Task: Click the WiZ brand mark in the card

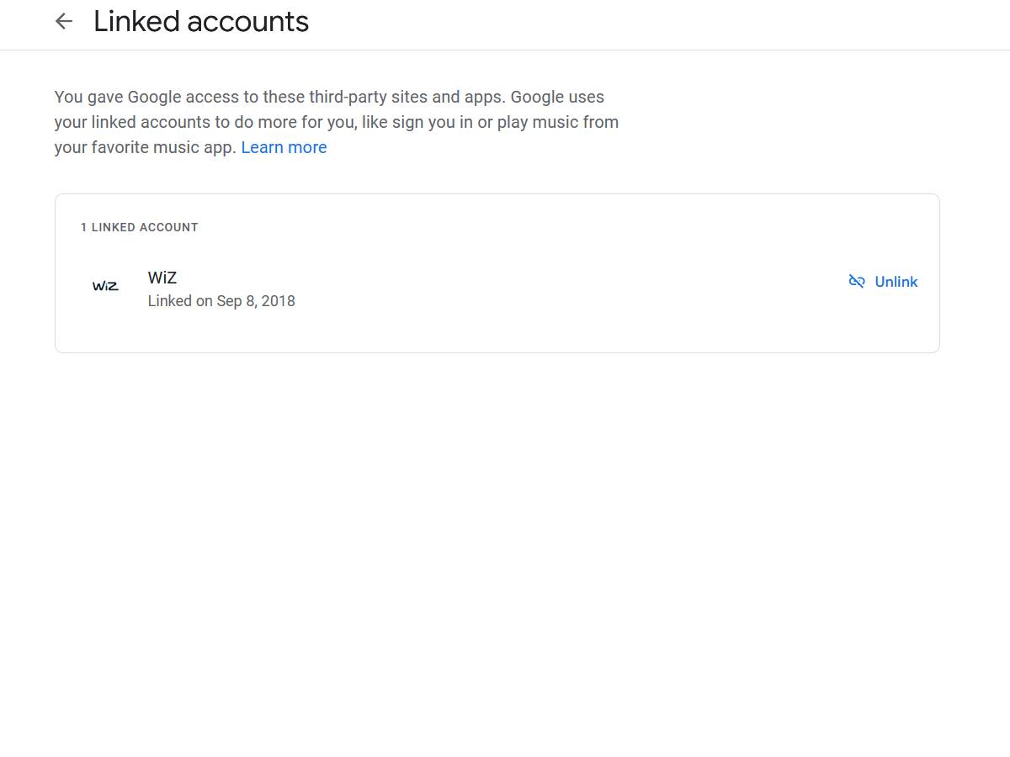Action: pos(105,286)
